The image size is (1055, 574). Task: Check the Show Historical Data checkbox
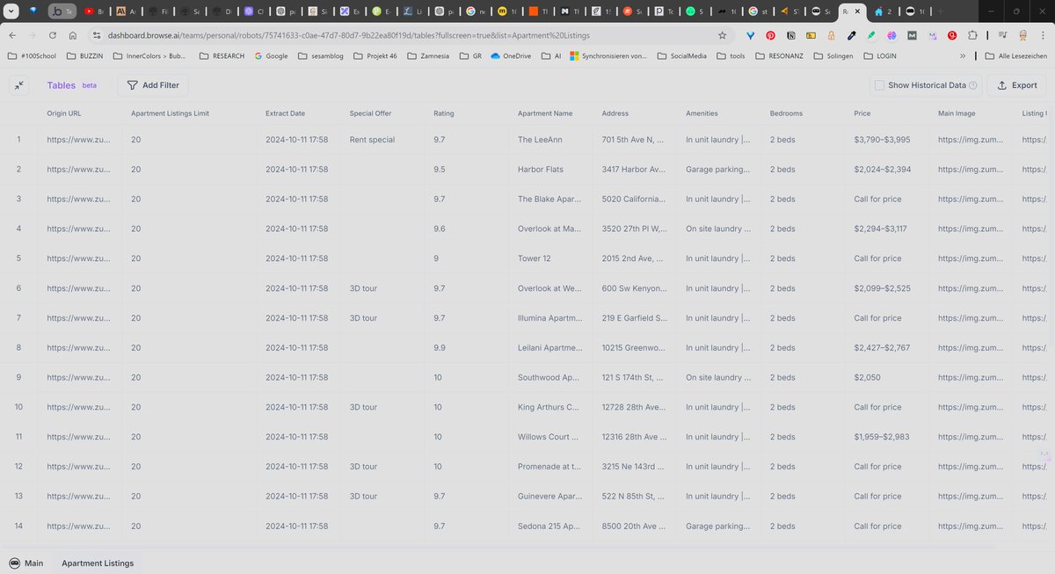click(x=878, y=85)
